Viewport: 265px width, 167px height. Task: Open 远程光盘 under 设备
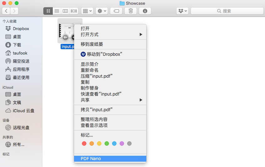tap(21, 128)
